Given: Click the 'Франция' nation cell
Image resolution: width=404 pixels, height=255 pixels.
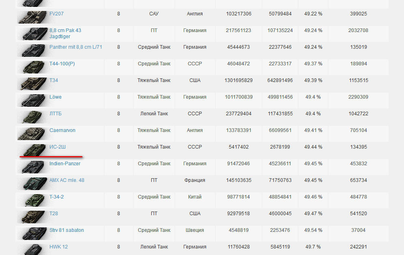Looking at the screenshot, I should [195, 180].
